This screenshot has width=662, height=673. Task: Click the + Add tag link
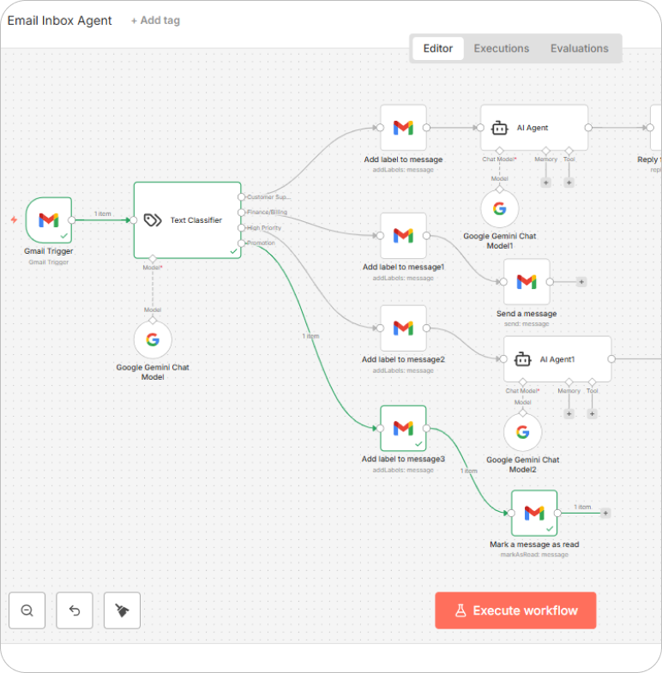155,21
